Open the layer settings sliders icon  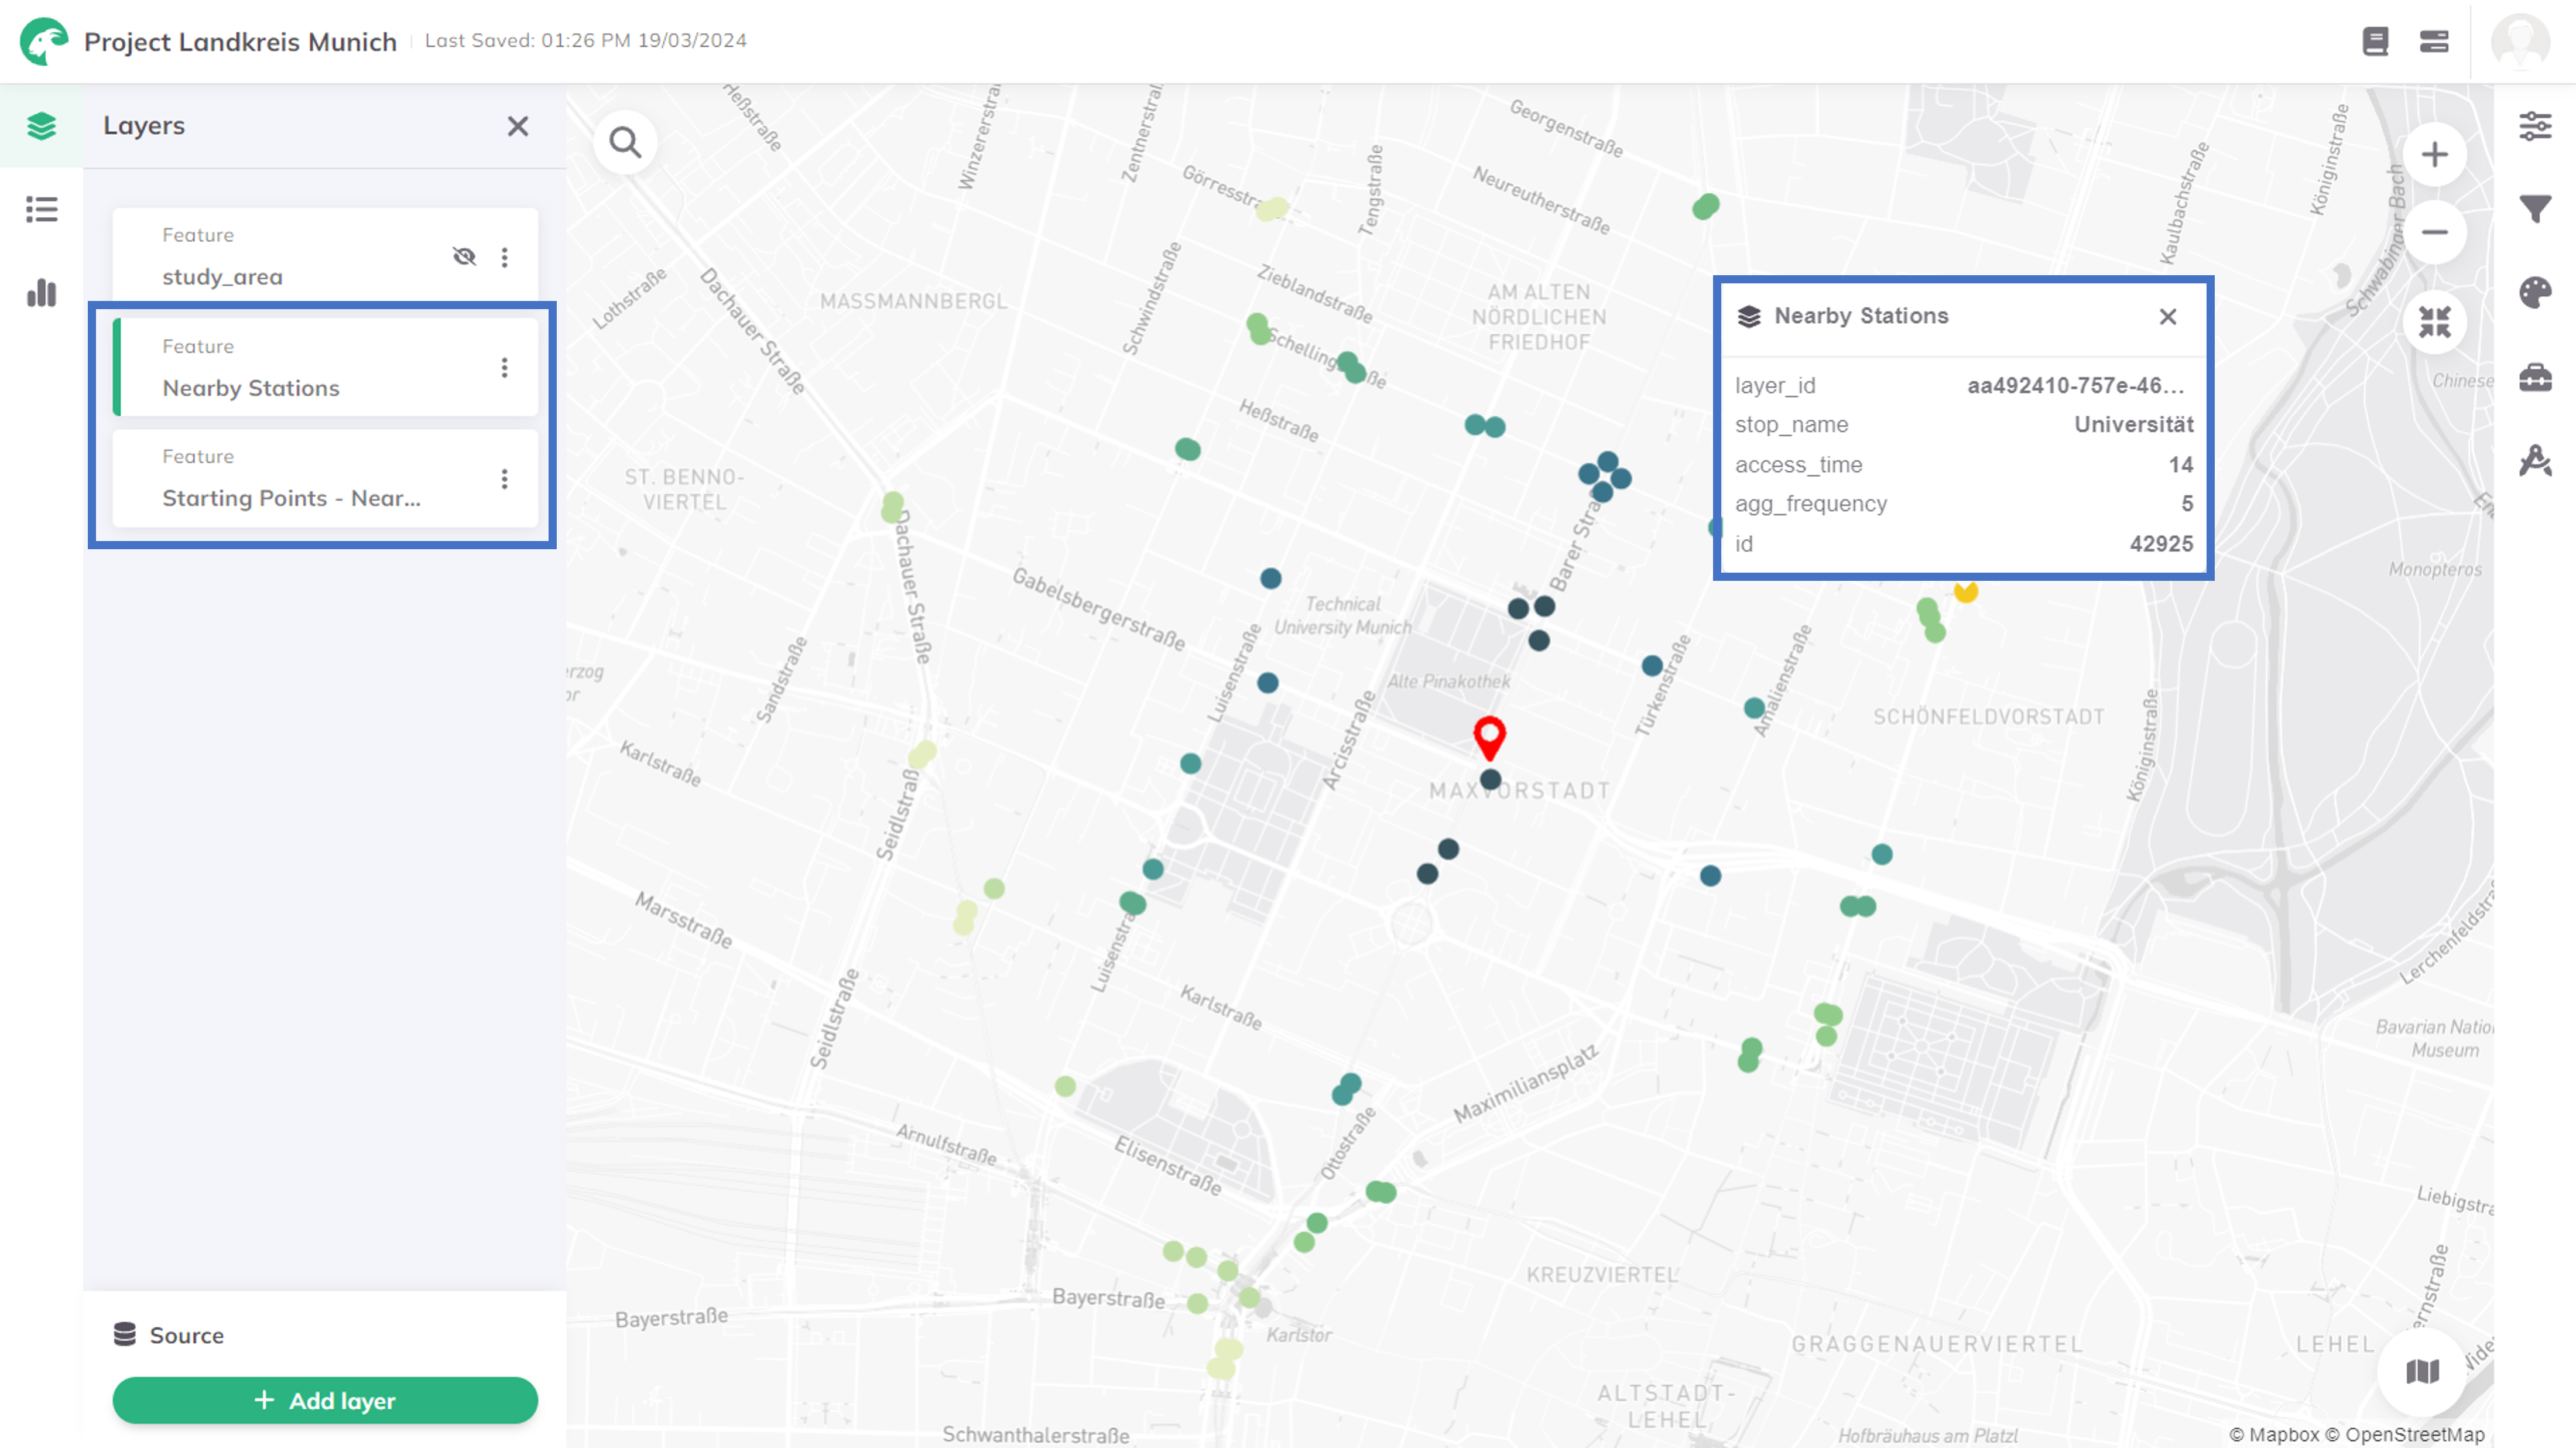[2535, 126]
